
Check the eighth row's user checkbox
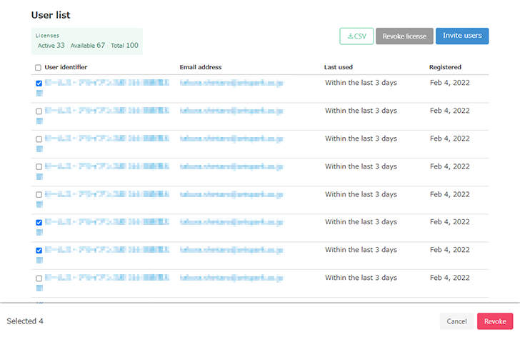[39, 278]
